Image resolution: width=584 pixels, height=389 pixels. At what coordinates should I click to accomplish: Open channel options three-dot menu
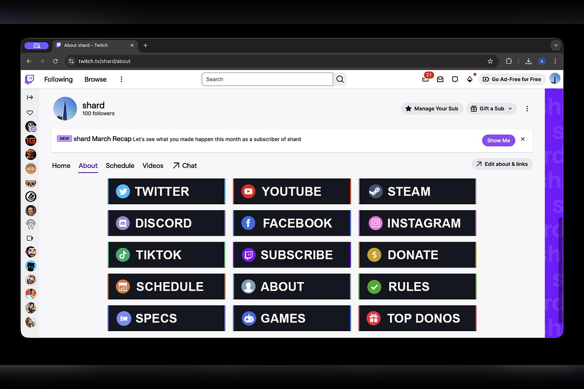(x=527, y=109)
